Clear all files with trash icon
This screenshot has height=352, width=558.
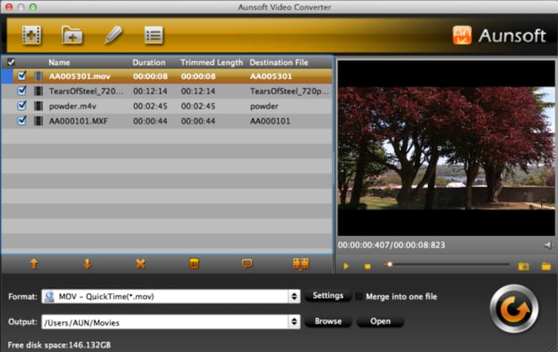point(194,264)
